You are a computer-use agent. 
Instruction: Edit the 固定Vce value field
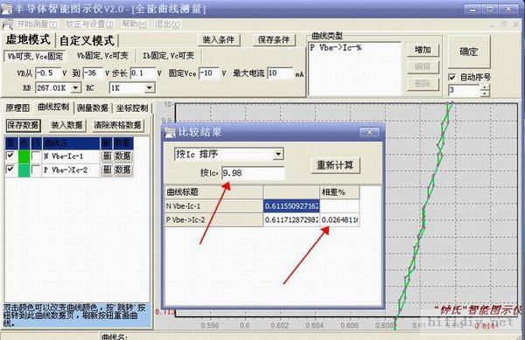(209, 73)
